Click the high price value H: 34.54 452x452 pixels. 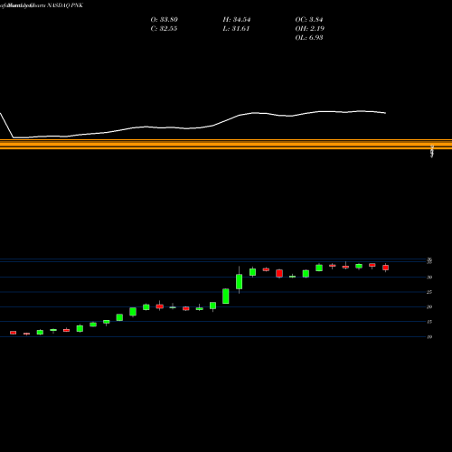(x=237, y=20)
